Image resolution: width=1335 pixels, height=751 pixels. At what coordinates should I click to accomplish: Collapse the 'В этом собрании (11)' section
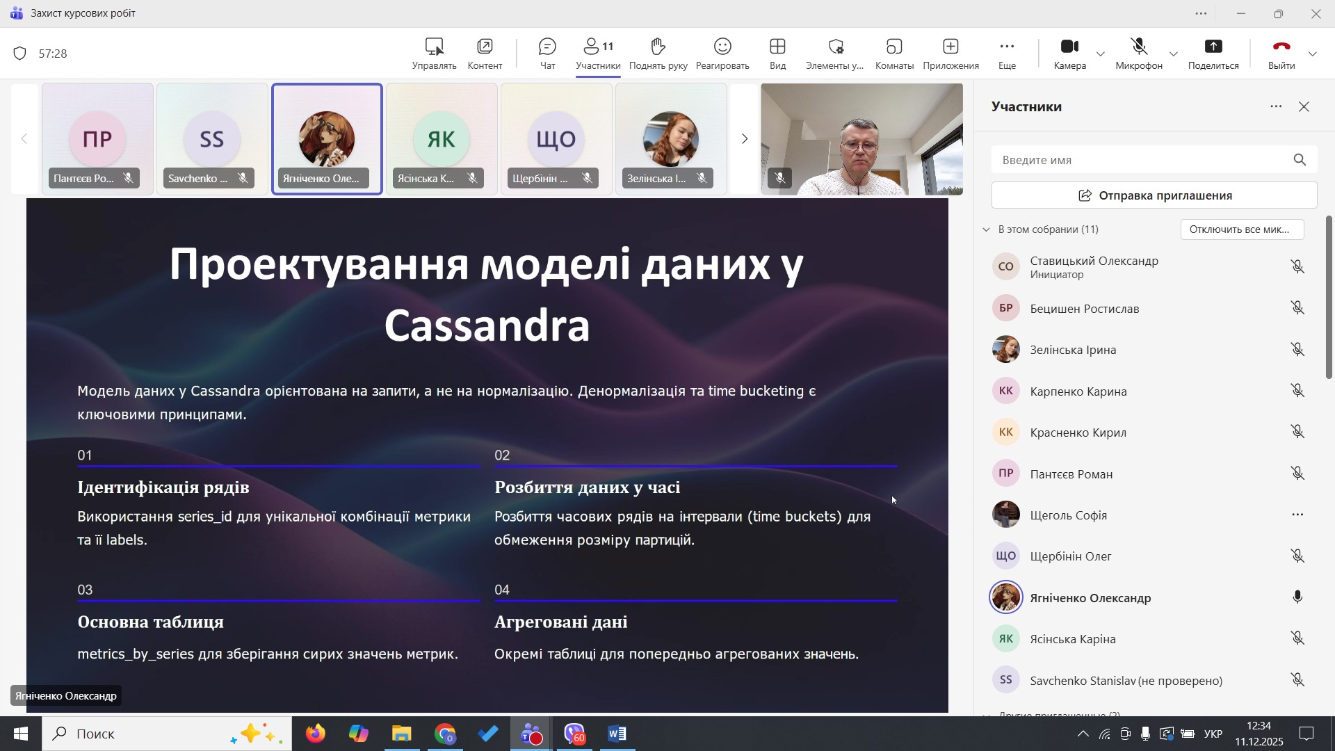click(986, 229)
